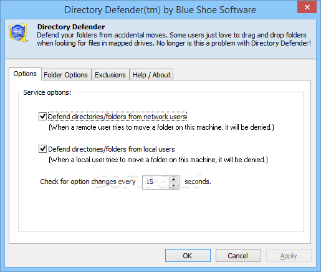This screenshot has width=321, height=272.
Task: Click the greyed-out Apply button
Action: coord(289,256)
